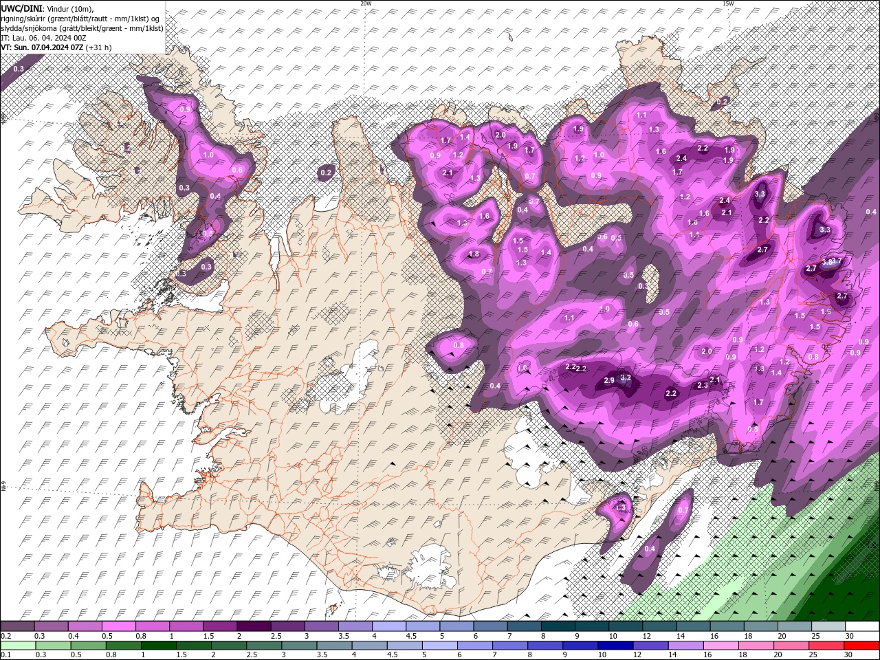Click the 'UWC/DINI' model title
Viewport: 880px width, 660px height.
click(22, 8)
